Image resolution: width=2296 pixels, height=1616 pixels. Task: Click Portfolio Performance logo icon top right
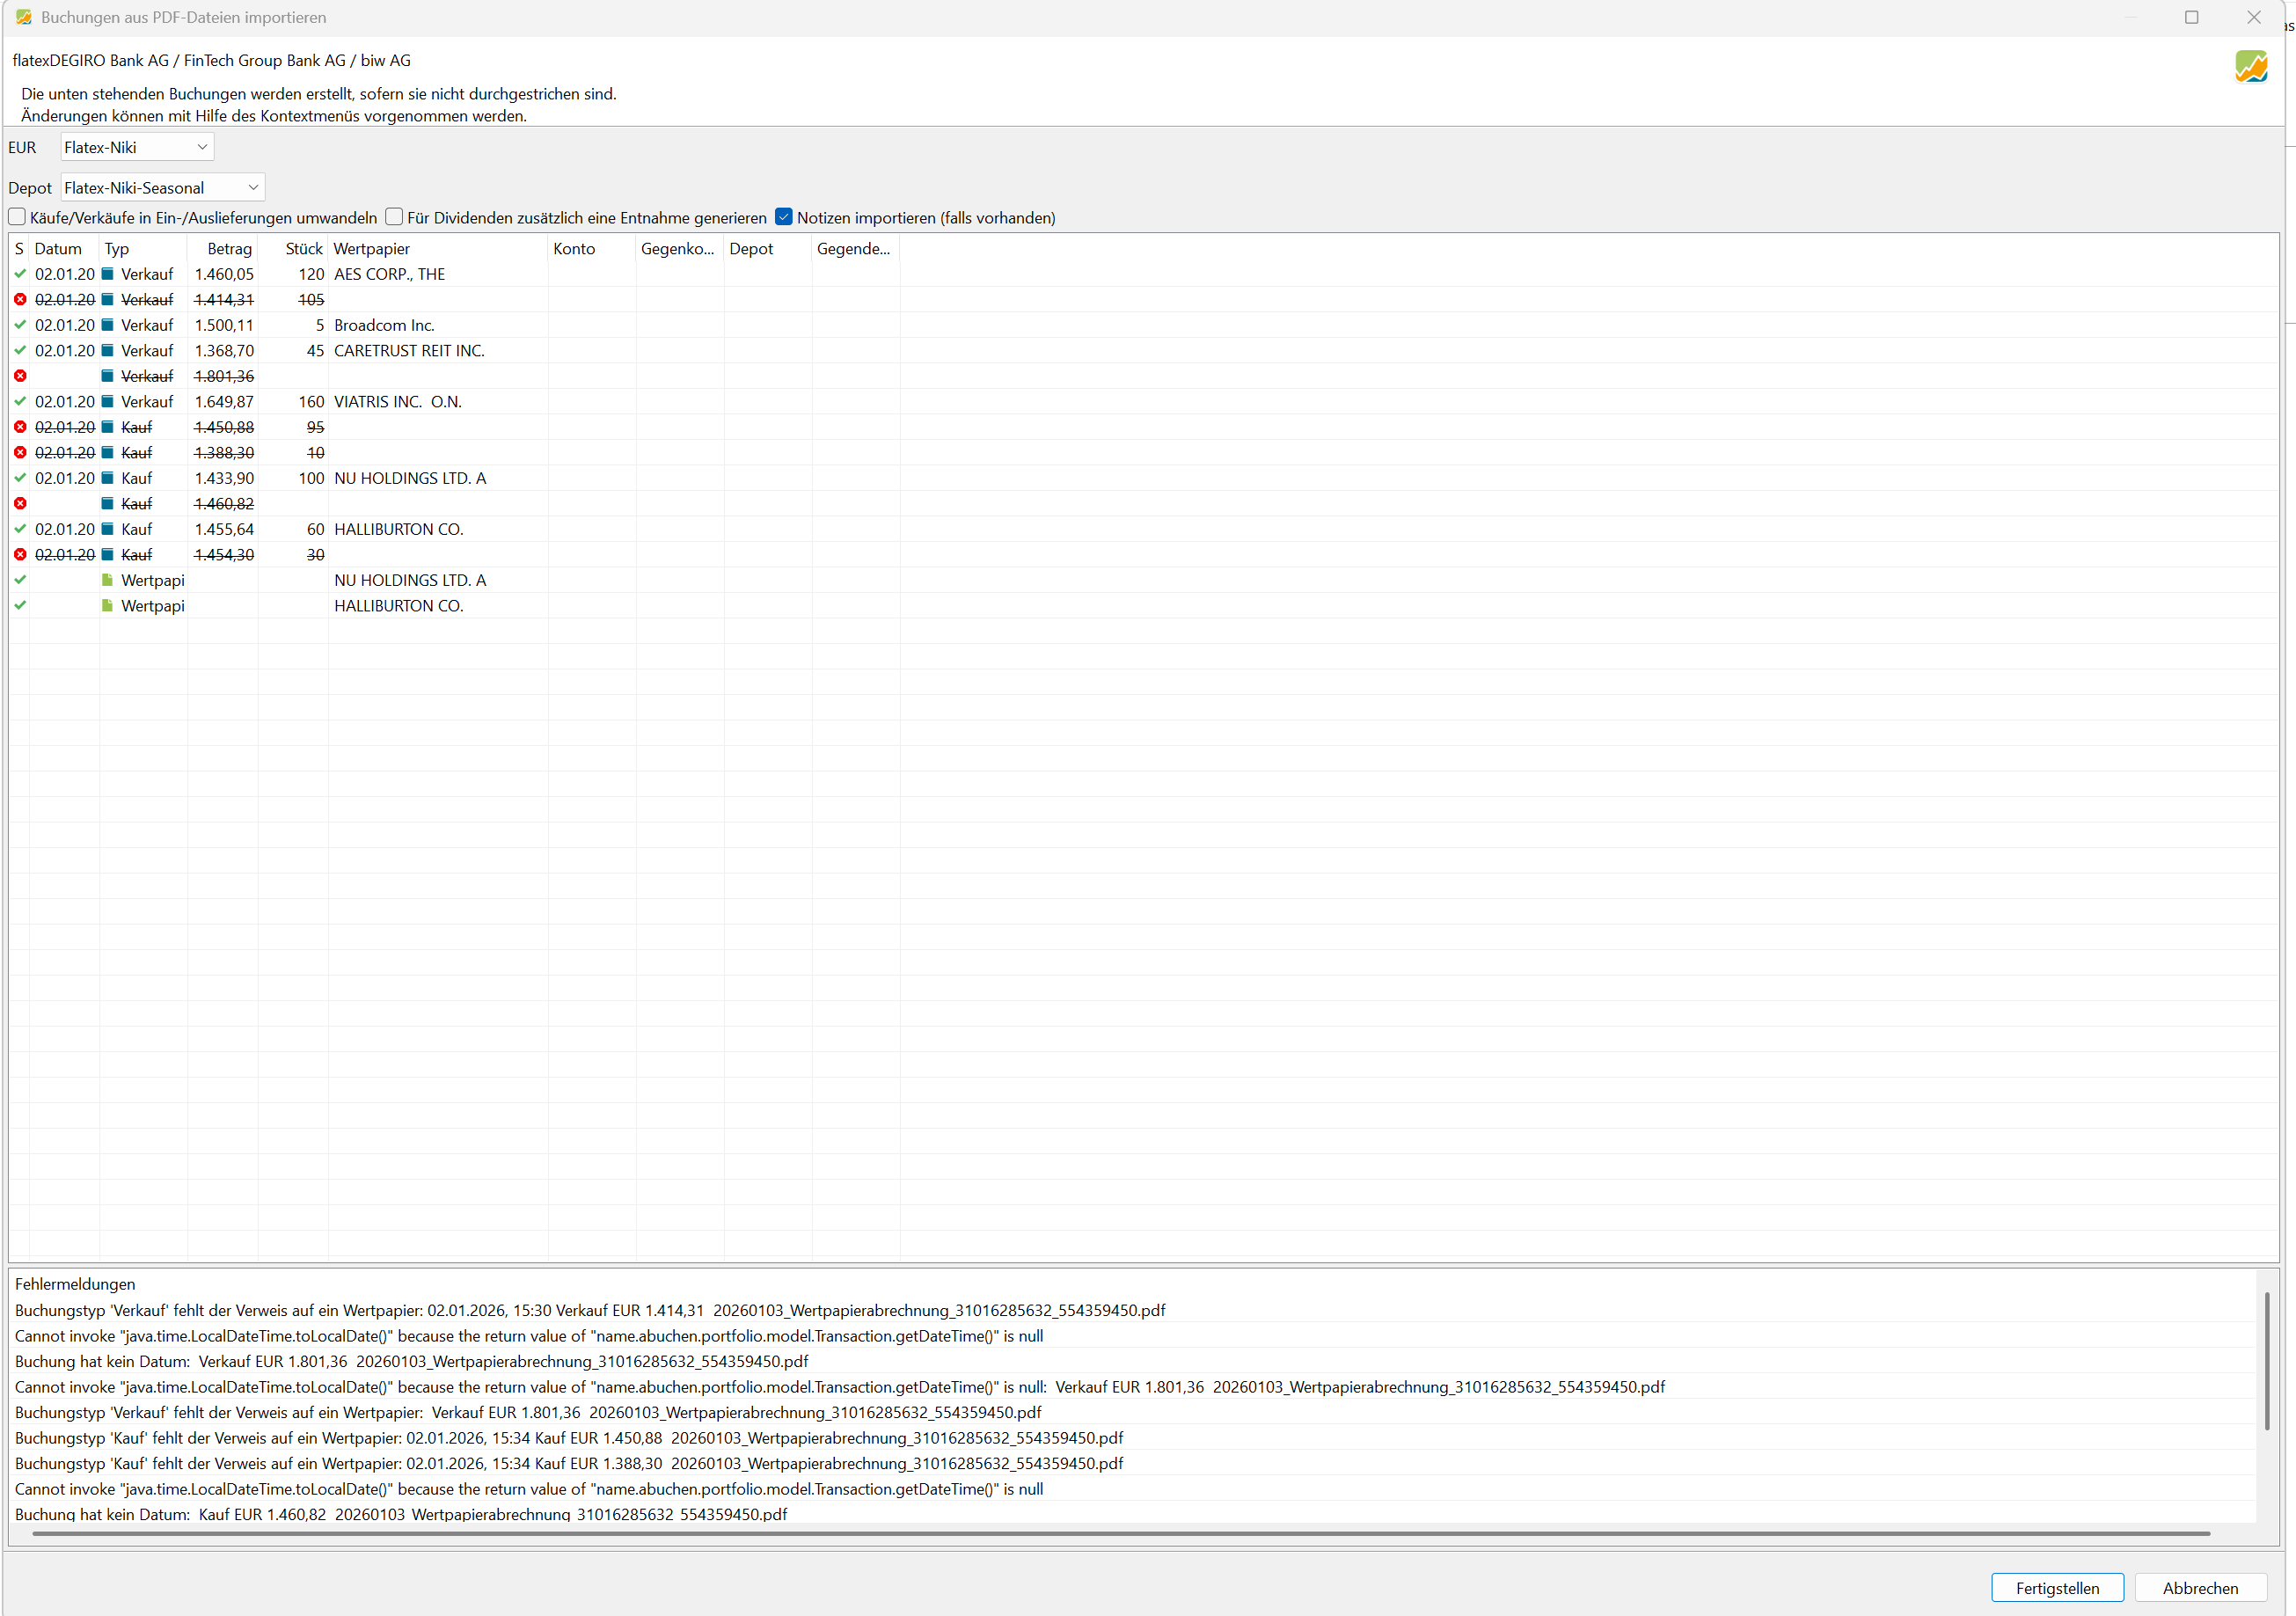pos(2250,67)
